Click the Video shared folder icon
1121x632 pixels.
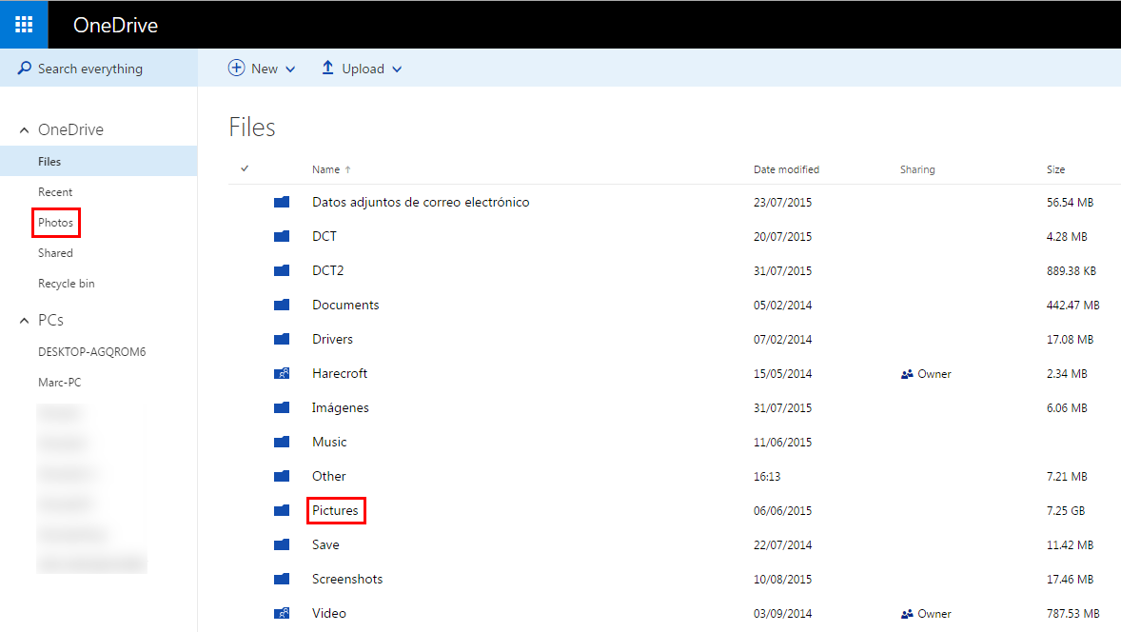point(282,613)
